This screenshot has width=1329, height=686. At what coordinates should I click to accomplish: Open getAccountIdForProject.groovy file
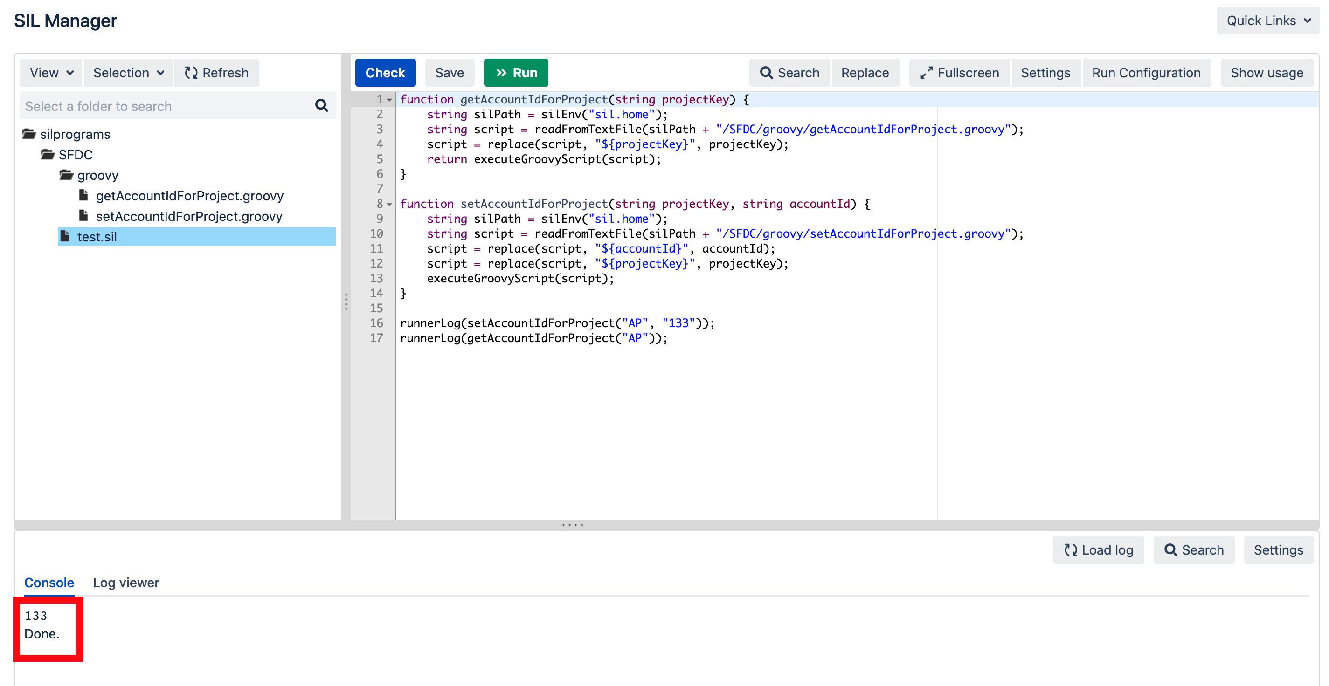[190, 195]
